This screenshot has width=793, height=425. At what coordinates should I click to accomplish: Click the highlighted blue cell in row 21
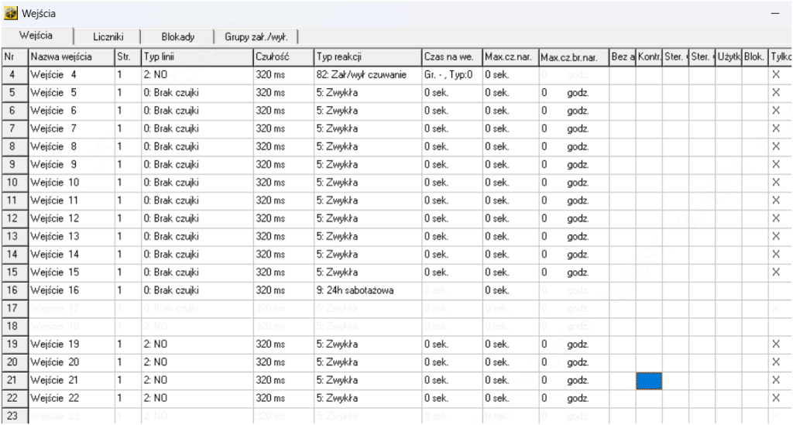click(649, 380)
